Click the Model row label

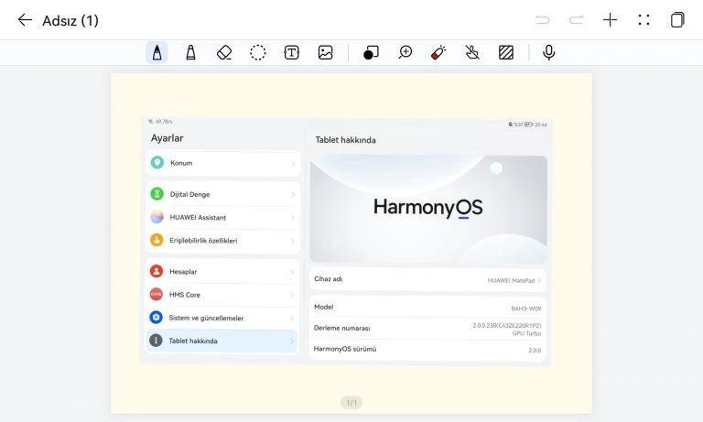(324, 308)
